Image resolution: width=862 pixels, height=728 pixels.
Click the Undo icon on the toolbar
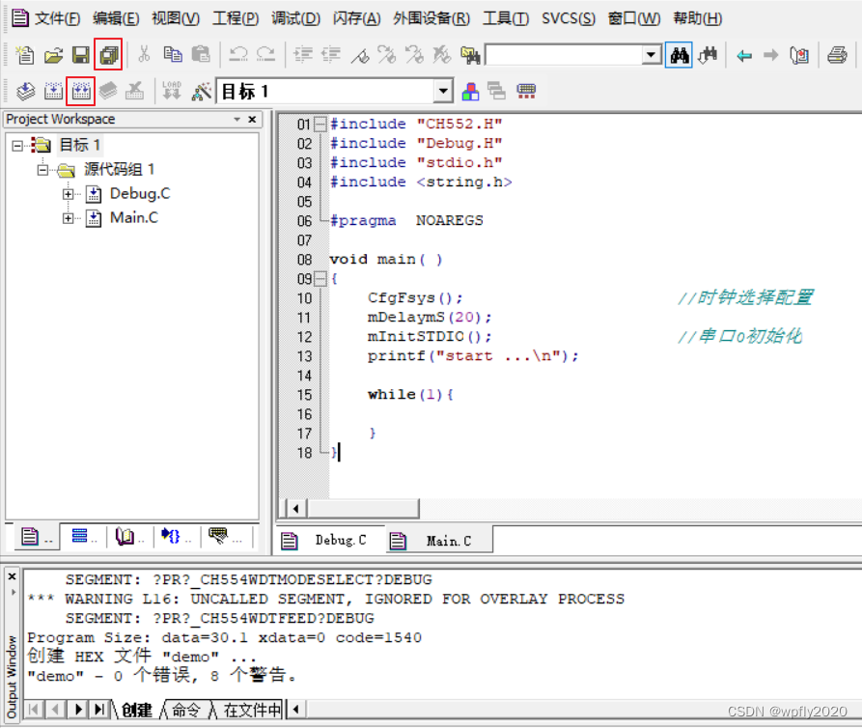[x=238, y=55]
